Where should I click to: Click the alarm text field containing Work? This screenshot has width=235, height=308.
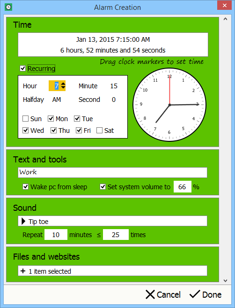[x=113, y=172]
